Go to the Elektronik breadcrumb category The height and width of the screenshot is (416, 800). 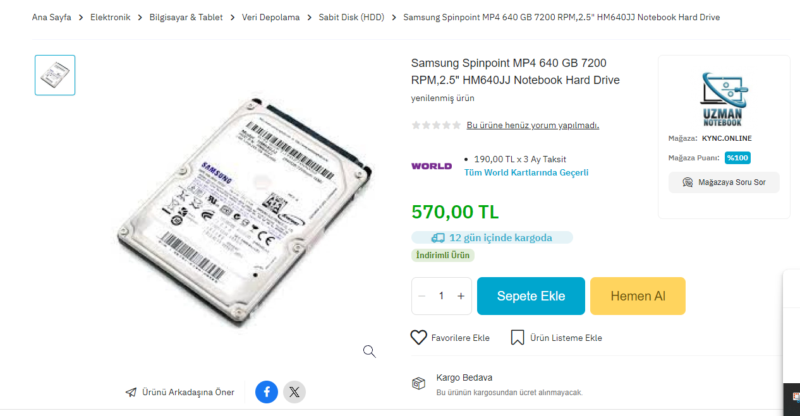pyautogui.click(x=110, y=18)
